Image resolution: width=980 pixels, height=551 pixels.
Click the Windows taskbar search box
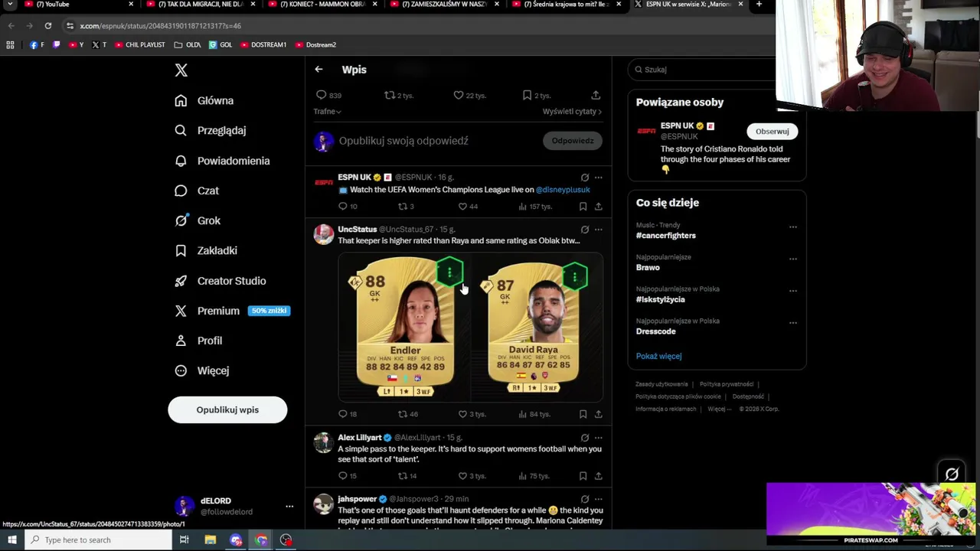pos(98,540)
